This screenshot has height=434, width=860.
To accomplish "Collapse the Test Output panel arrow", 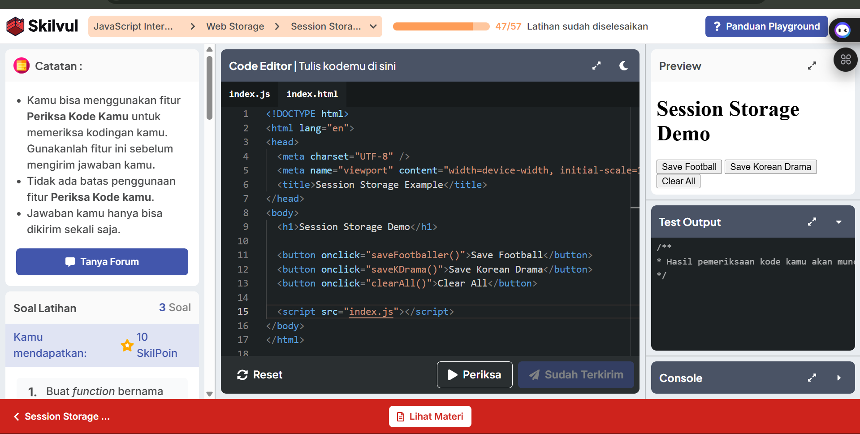I will tap(838, 222).
